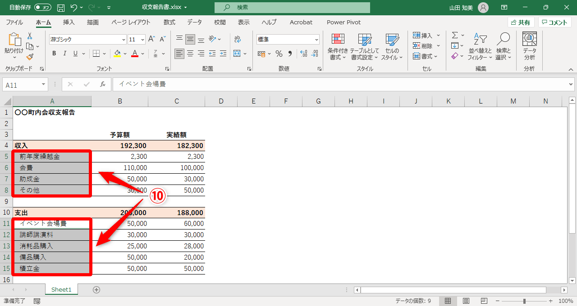Open Conditional Formatting

pyautogui.click(x=338, y=46)
